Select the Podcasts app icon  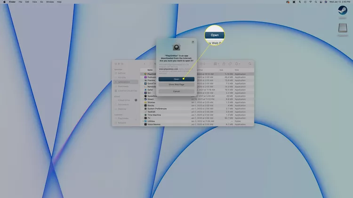tap(145, 77)
